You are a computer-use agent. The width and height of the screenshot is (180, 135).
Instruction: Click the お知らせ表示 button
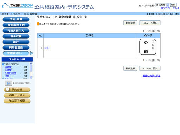[17, 95]
